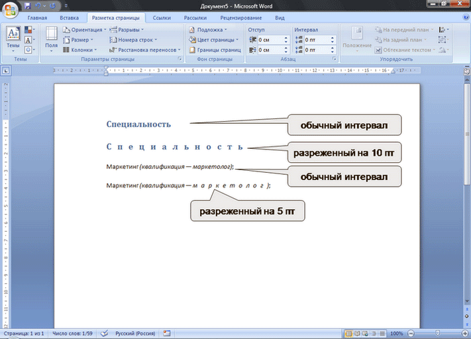Open Word Help question mark icon

coord(466,17)
